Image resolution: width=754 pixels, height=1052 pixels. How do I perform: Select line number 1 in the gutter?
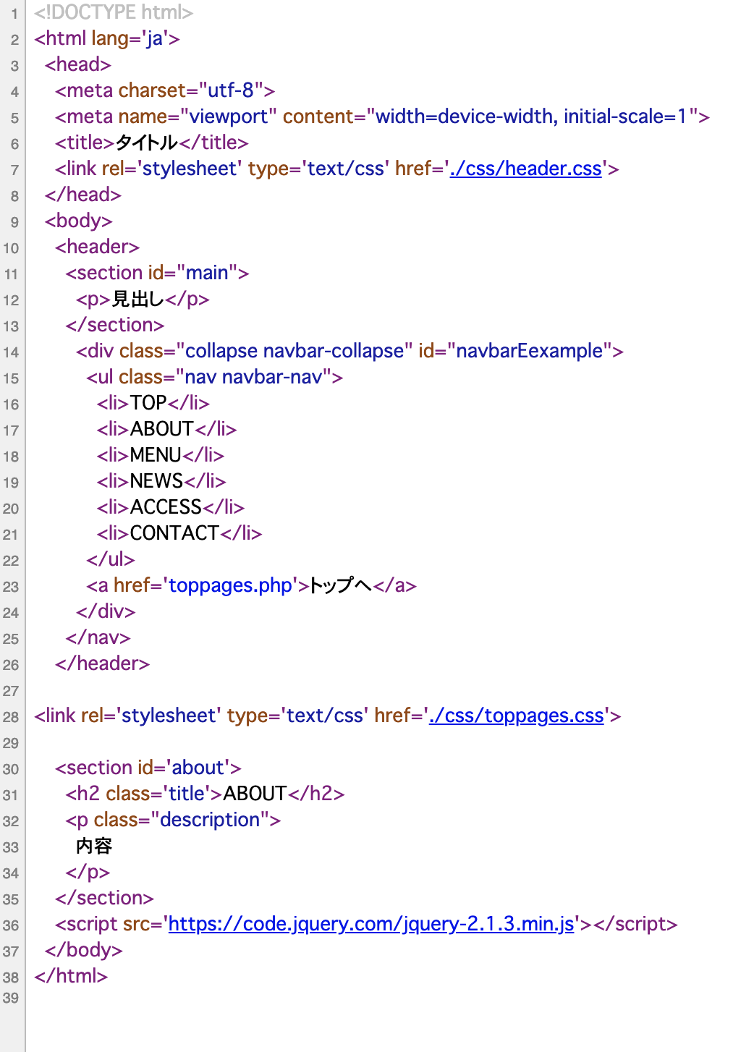click(14, 12)
